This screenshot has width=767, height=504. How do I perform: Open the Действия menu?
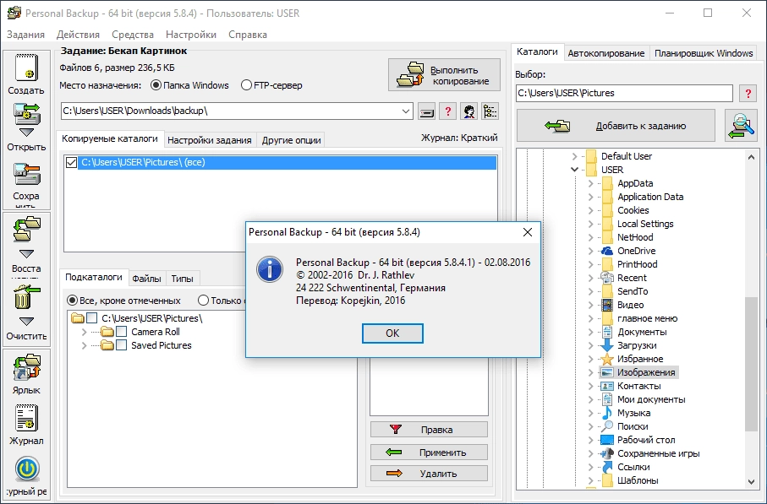pyautogui.click(x=78, y=35)
